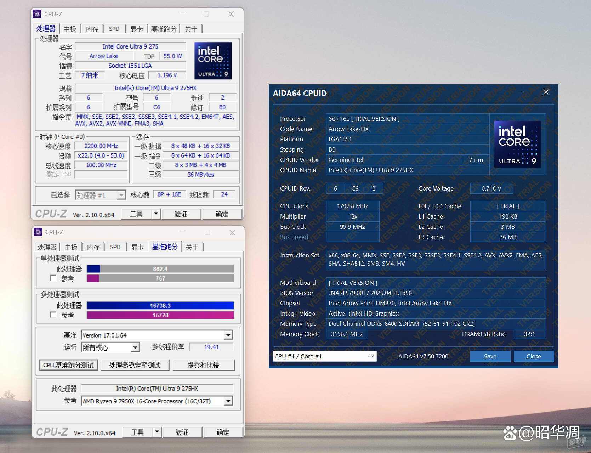Click AIDA64 DRAM:FSB Ratio value 32:1
This screenshot has width=591, height=453.
[x=529, y=334]
